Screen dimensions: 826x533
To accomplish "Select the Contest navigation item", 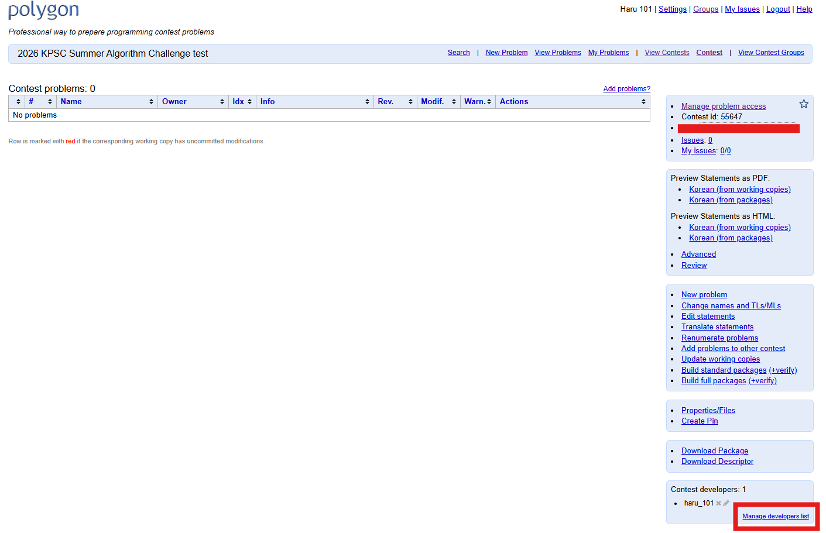I will click(x=709, y=53).
